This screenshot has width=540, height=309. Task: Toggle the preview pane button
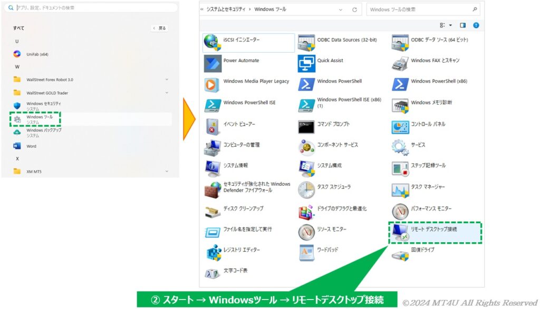463,25
